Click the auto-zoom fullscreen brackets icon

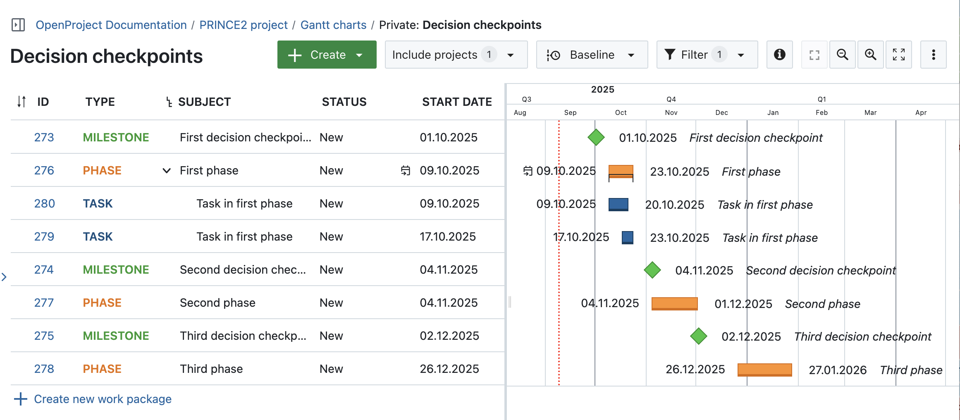[814, 55]
